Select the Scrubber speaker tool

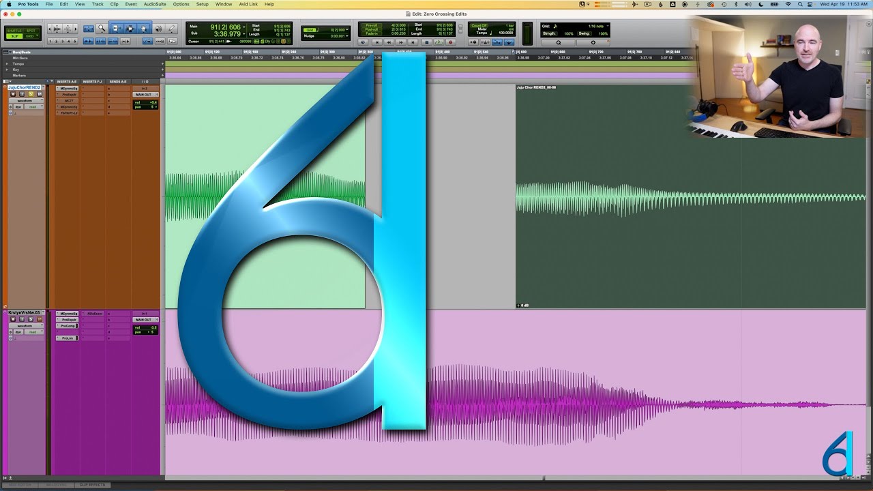click(x=158, y=29)
